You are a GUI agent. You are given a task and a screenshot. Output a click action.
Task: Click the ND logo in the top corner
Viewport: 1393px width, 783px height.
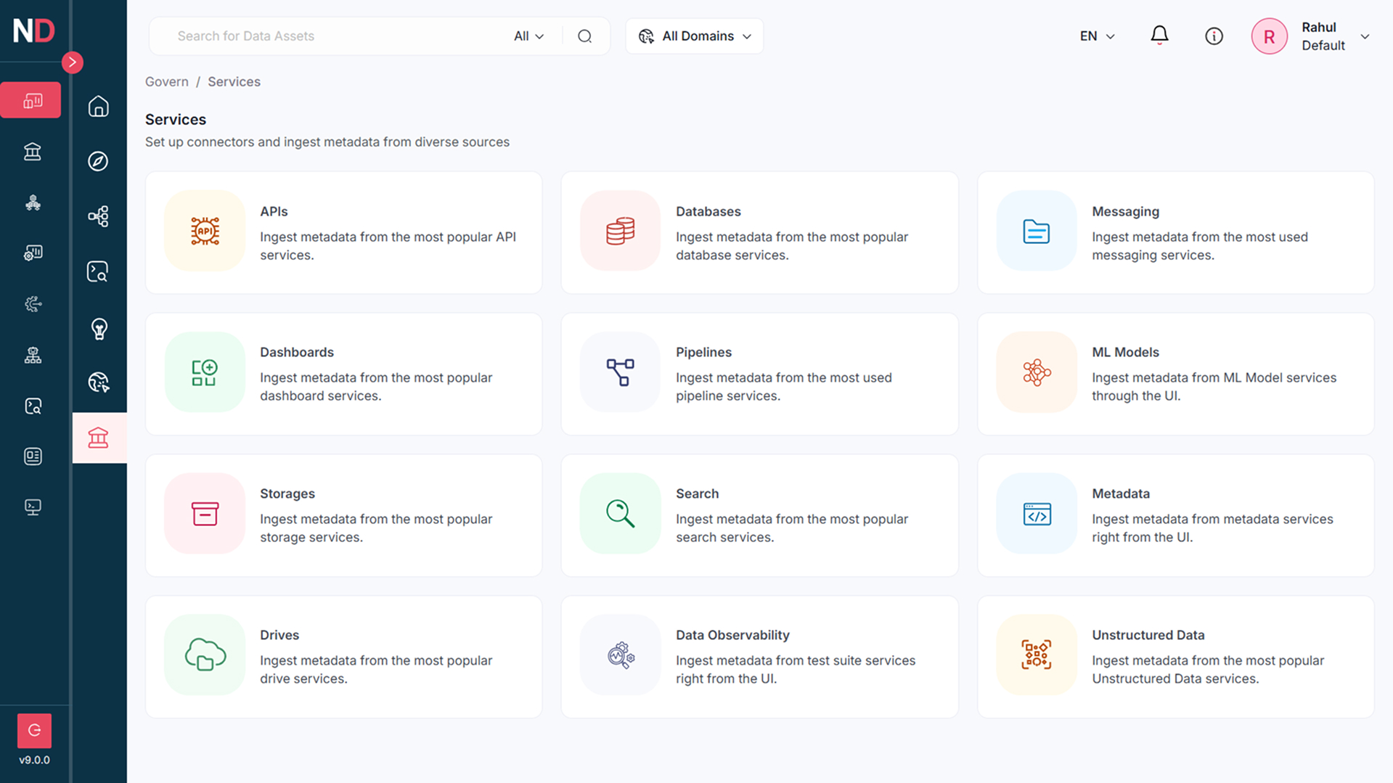33,30
